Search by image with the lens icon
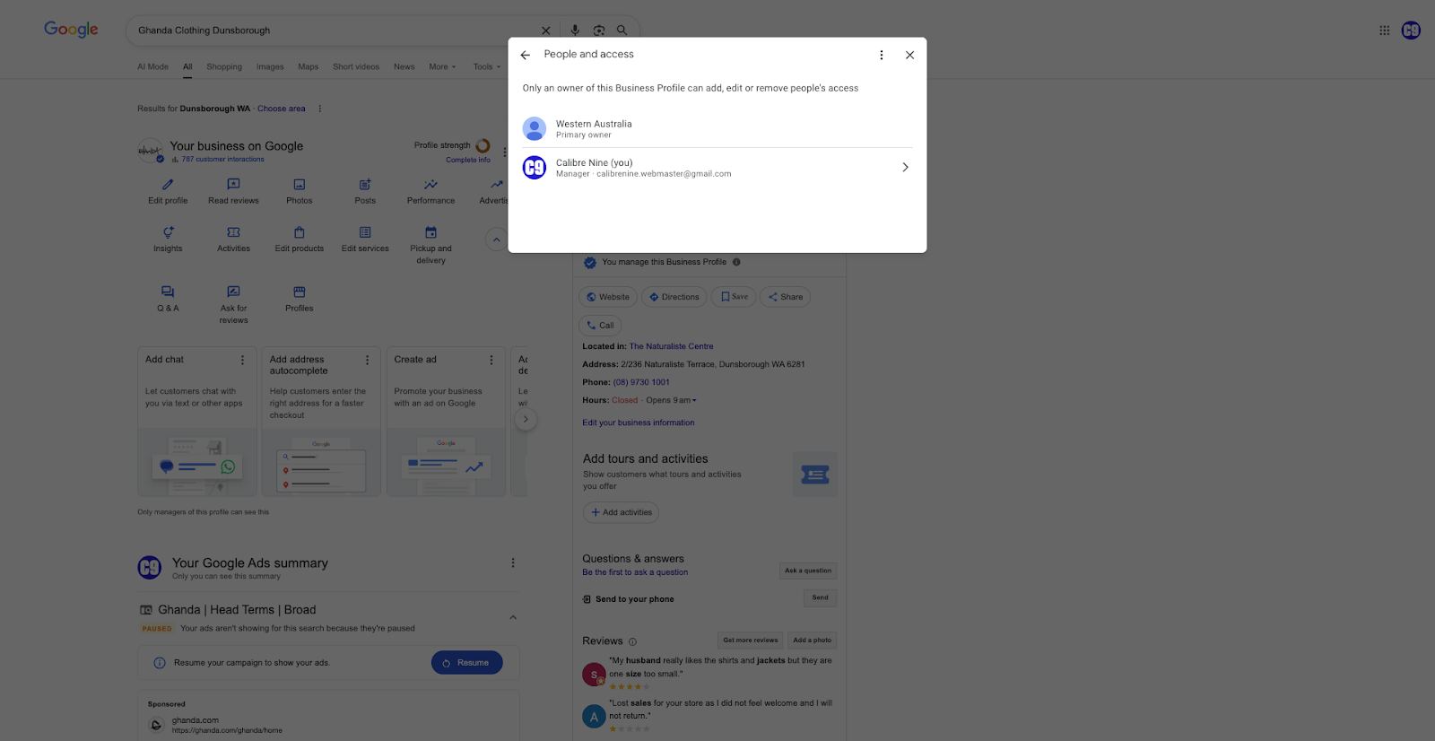 pos(598,31)
